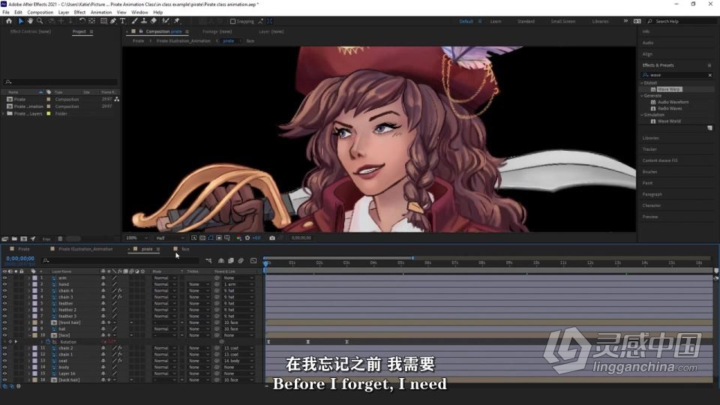Select the Eraser tool
Image resolution: width=720 pixels, height=405 pixels.
point(153,21)
